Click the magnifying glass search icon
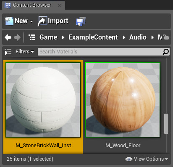The width and height of the screenshot is (173, 167). click(166, 52)
